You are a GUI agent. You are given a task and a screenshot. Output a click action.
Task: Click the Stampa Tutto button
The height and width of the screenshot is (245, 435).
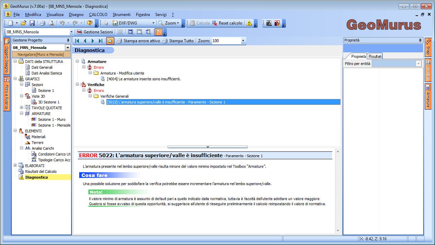[178, 41]
